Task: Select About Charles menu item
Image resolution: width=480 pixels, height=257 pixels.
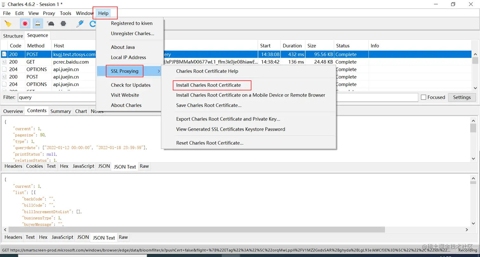Action: pyautogui.click(x=126, y=105)
